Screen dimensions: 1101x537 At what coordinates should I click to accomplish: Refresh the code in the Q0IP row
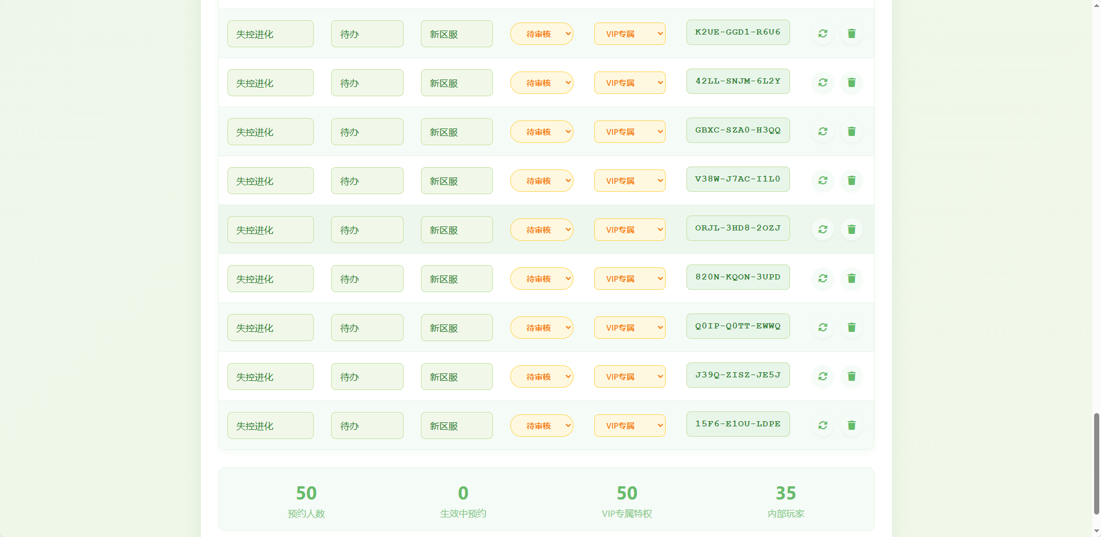tap(823, 327)
